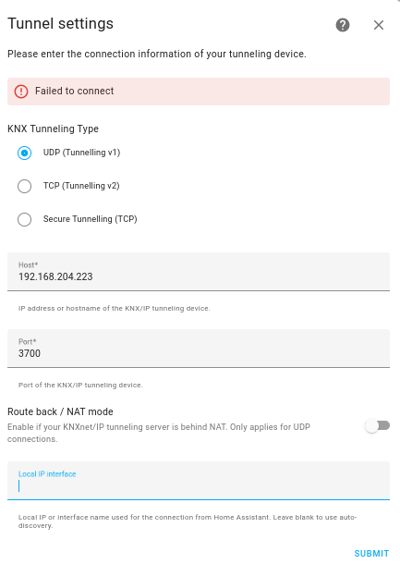Click the "Secure Tunnelling (TCP)" label text

point(91,219)
